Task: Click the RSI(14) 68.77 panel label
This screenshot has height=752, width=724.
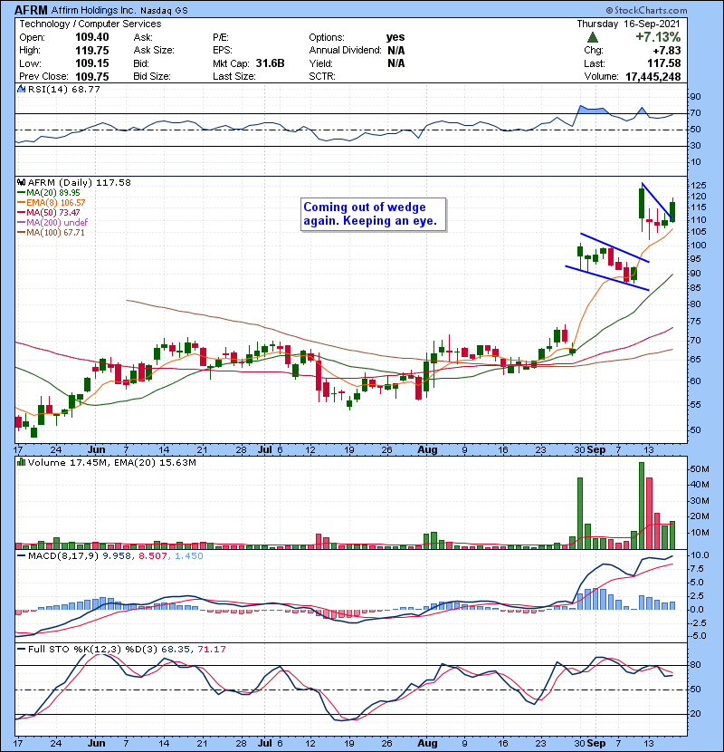Action: [x=63, y=89]
